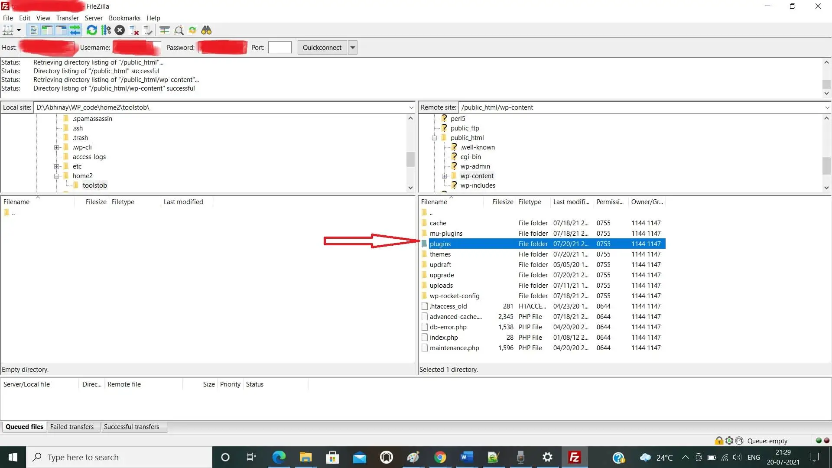Cancel the current operation
Viewport: 832px width, 468px height.
coord(120,30)
